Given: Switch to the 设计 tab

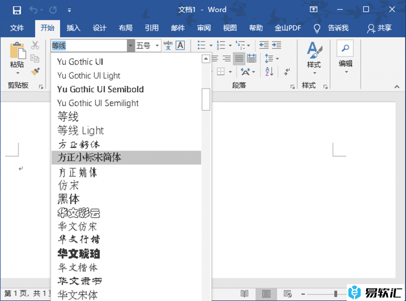Looking at the screenshot, I should coord(99,28).
